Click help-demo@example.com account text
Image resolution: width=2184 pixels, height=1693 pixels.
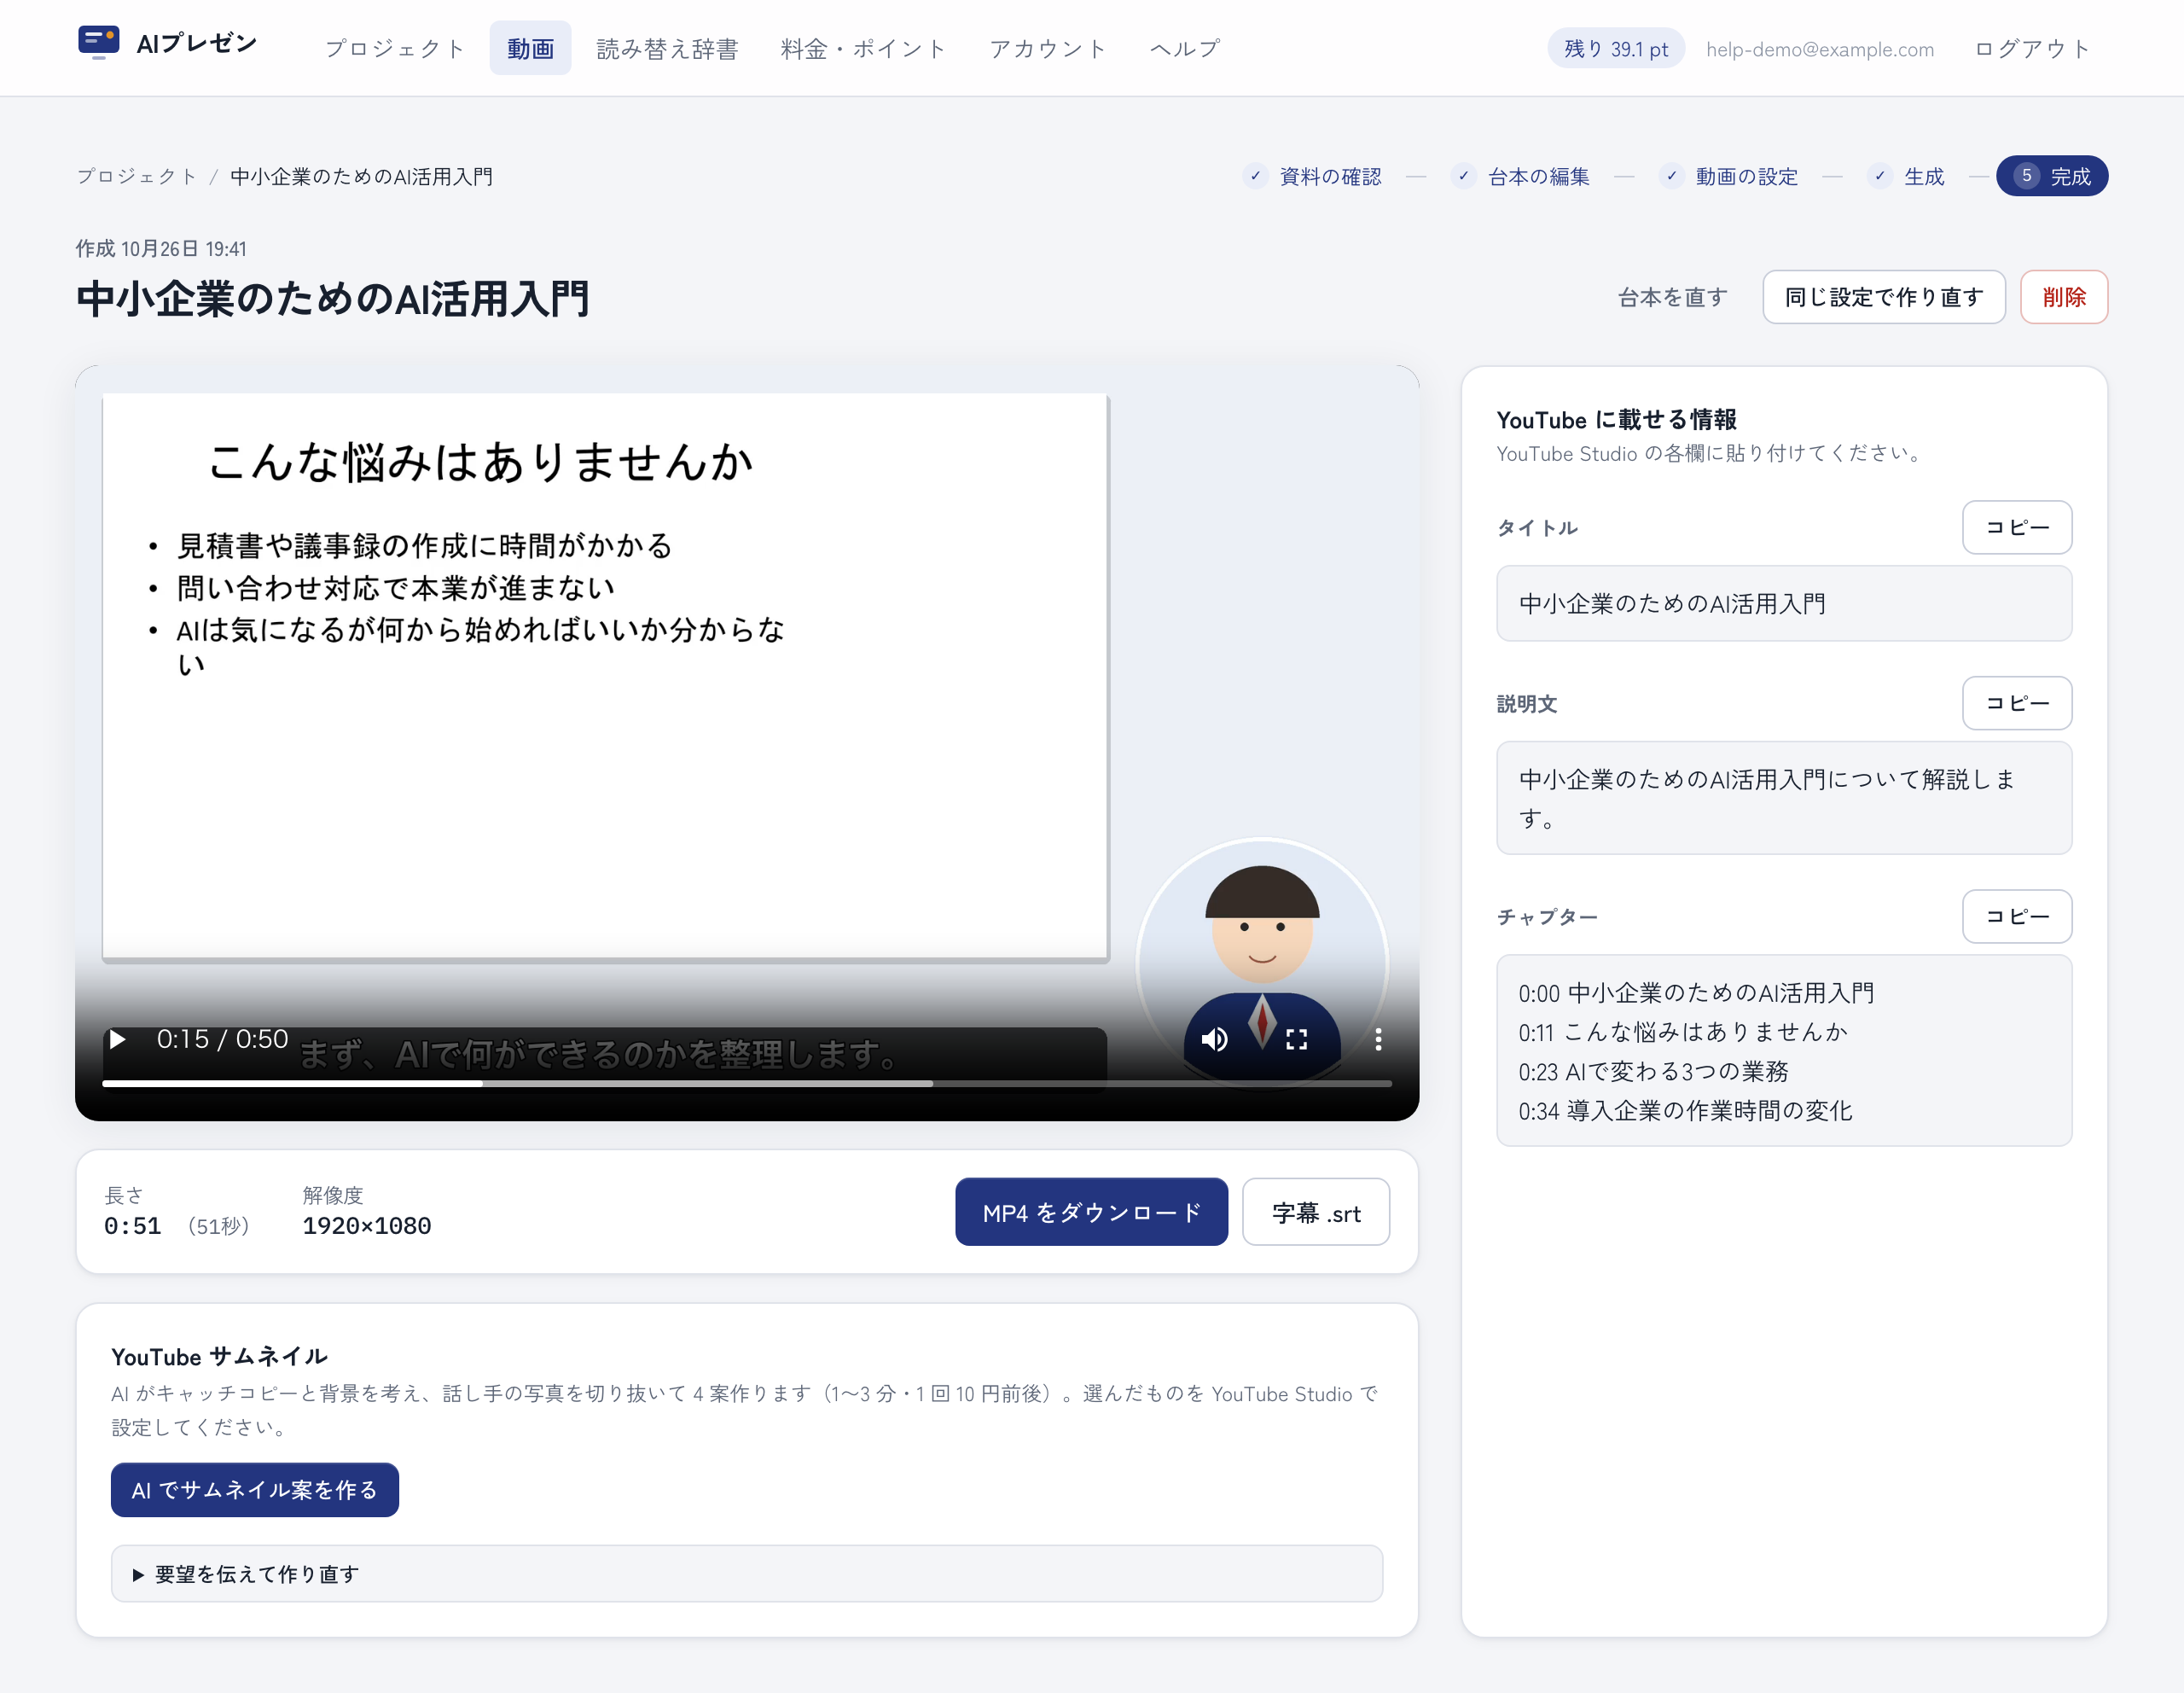point(1820,49)
